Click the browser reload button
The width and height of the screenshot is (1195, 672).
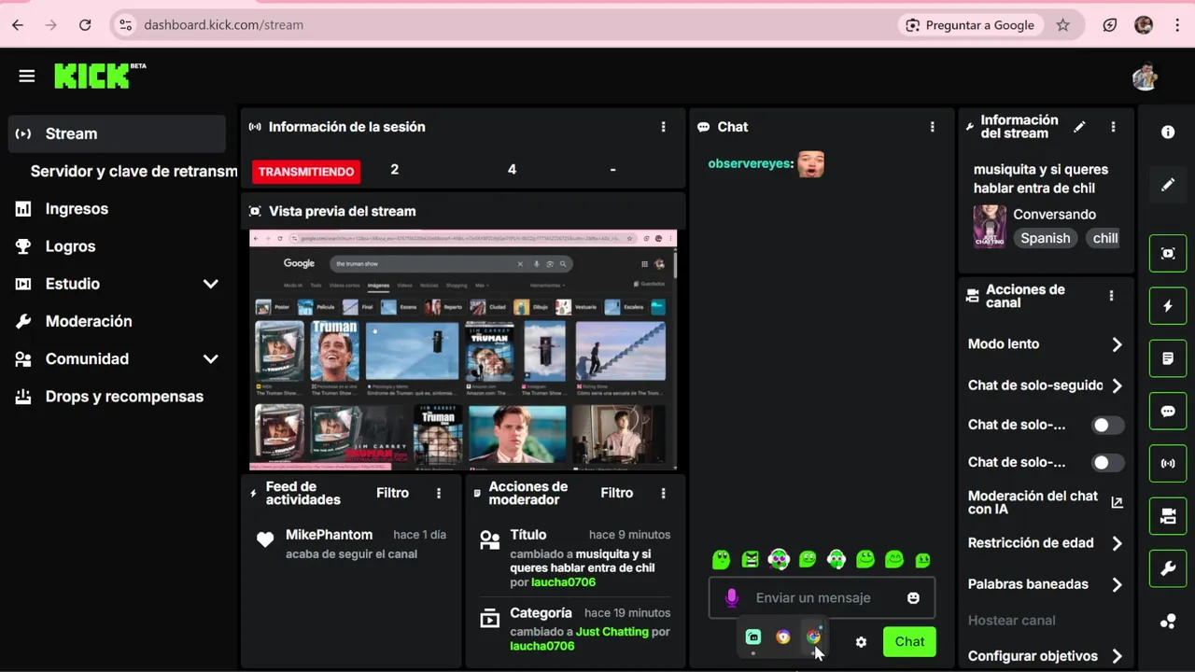tap(85, 25)
